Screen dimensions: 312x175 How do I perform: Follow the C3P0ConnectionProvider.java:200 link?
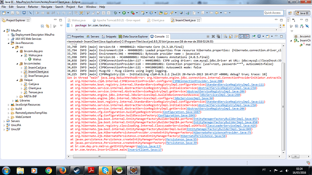point(198,81)
